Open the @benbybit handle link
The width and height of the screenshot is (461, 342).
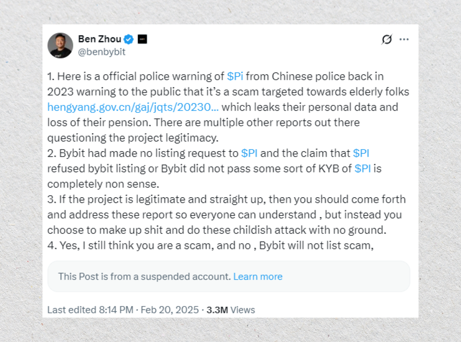(x=102, y=52)
